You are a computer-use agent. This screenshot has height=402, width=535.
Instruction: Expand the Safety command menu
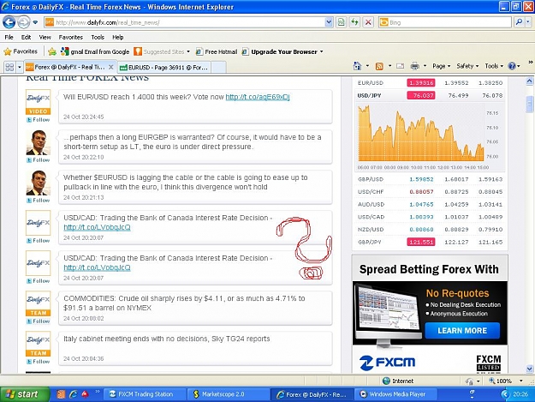click(467, 66)
